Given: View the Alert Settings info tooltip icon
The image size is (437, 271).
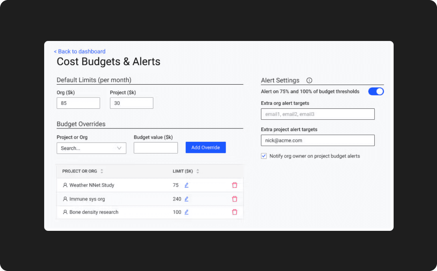Looking at the screenshot, I should [x=309, y=80].
